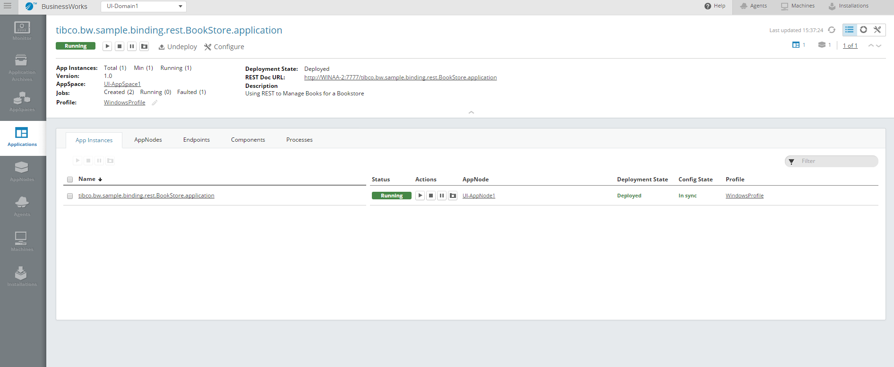The image size is (894, 367).
Task: Open the REST Doc URL link
Action: pos(400,77)
